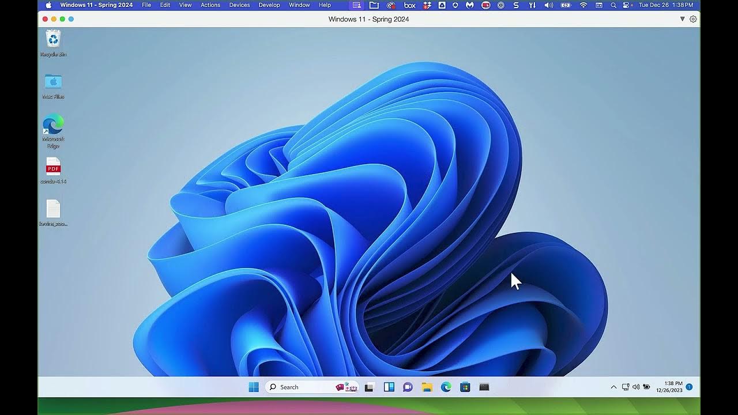The image size is (738, 415).
Task: Select the Recycle Bin desktop icon
Action: [x=53, y=43]
